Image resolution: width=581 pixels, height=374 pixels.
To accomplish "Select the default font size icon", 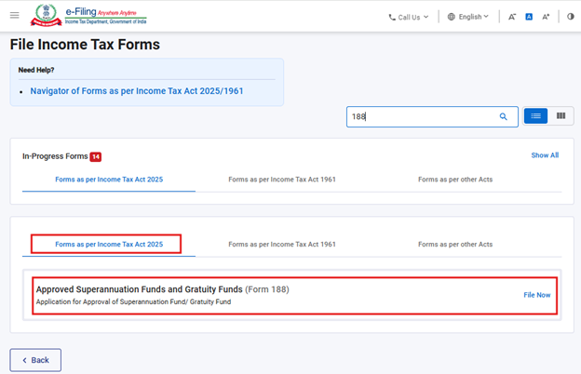I will click(529, 17).
